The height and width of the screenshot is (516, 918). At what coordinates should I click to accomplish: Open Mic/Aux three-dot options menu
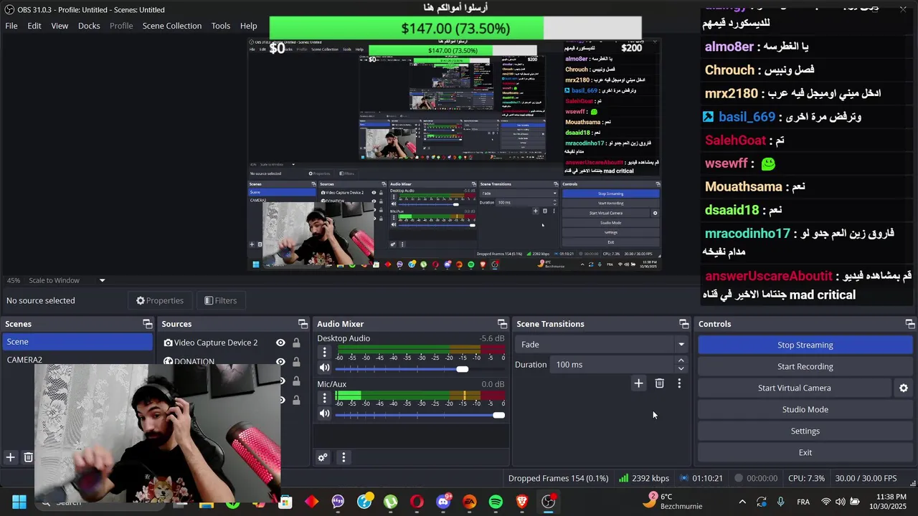click(324, 398)
